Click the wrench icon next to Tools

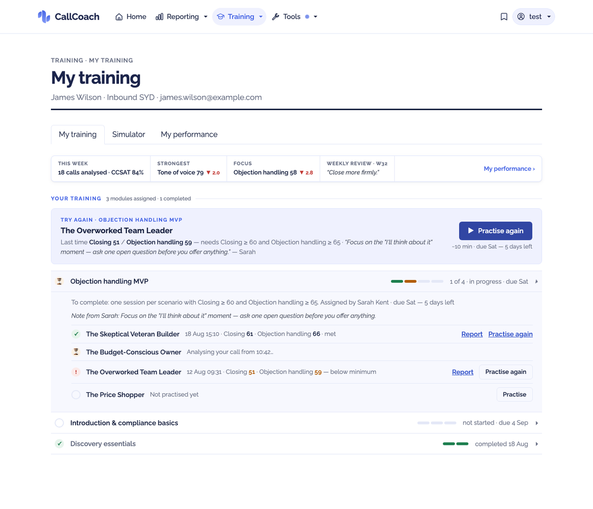(276, 17)
